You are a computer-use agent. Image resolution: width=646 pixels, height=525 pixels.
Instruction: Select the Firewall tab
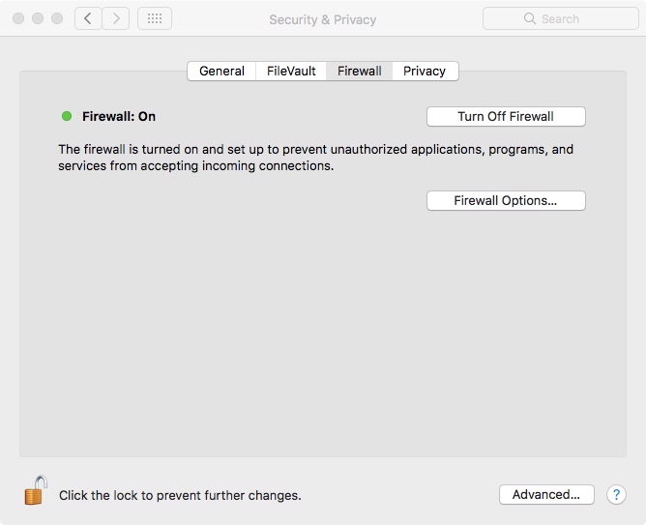(x=359, y=71)
